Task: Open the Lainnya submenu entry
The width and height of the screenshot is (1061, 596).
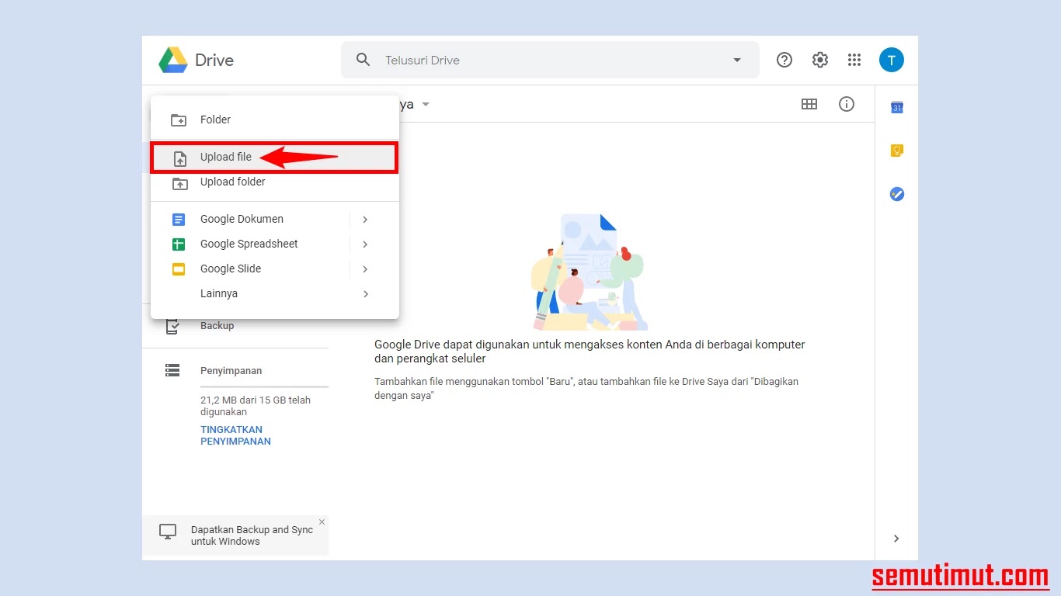Action: (275, 293)
